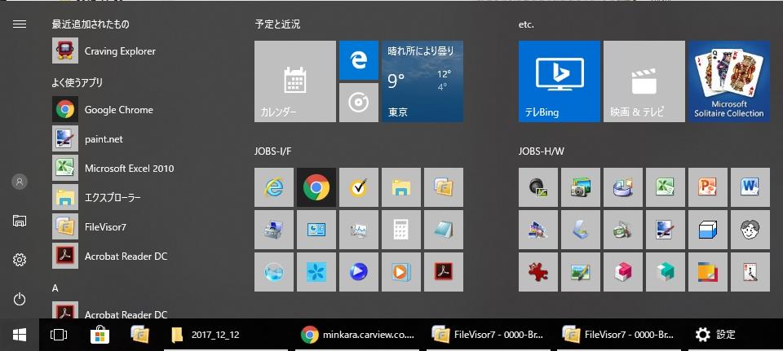Open the webcam tile in JOBS-H/W

click(537, 187)
